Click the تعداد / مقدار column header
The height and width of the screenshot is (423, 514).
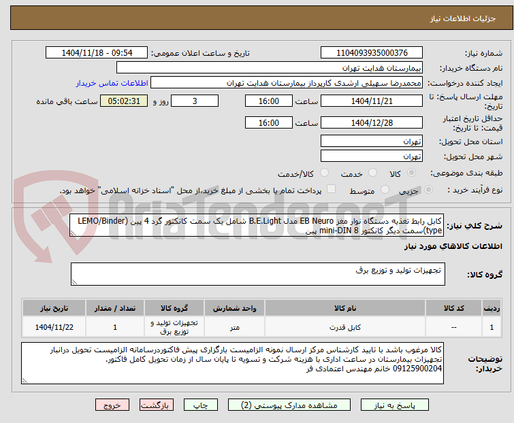click(x=115, y=308)
